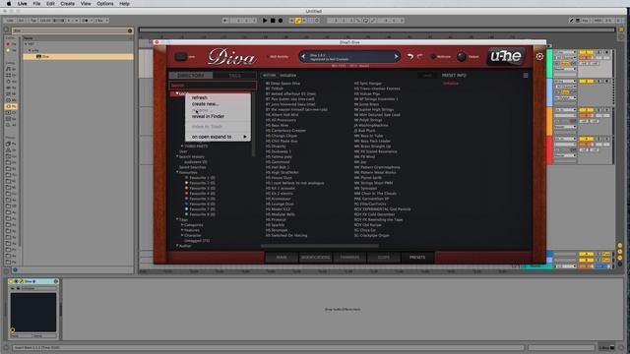This screenshot has height=354, width=630.
Task: Toggle Diva's Multicore button
Action: coord(433,57)
